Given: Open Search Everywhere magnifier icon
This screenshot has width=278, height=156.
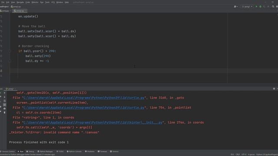Looking at the screenshot, I should click(x=273, y=6).
